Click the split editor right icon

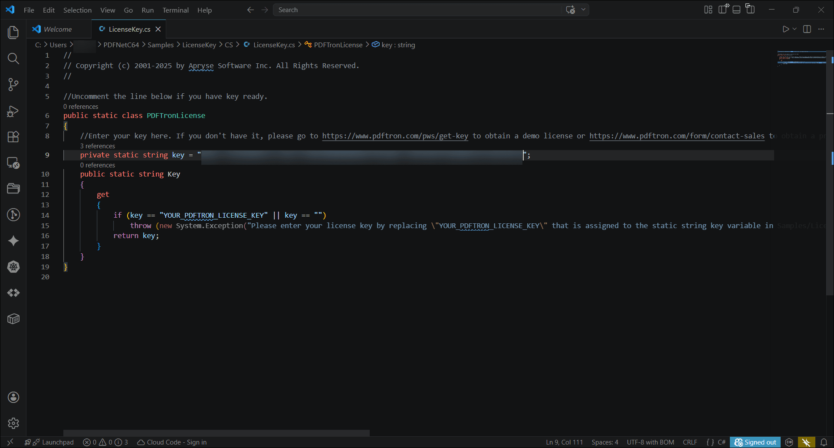807,29
